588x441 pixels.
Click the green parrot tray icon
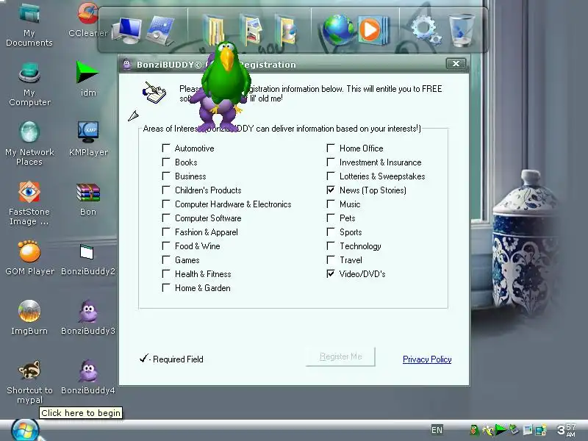tap(474, 430)
